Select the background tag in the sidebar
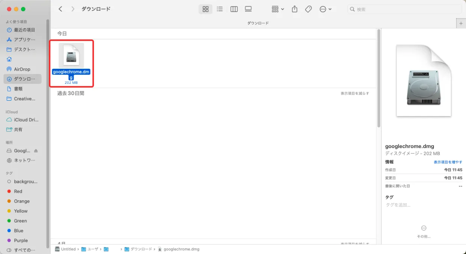The width and height of the screenshot is (466, 254). pyautogui.click(x=22, y=181)
